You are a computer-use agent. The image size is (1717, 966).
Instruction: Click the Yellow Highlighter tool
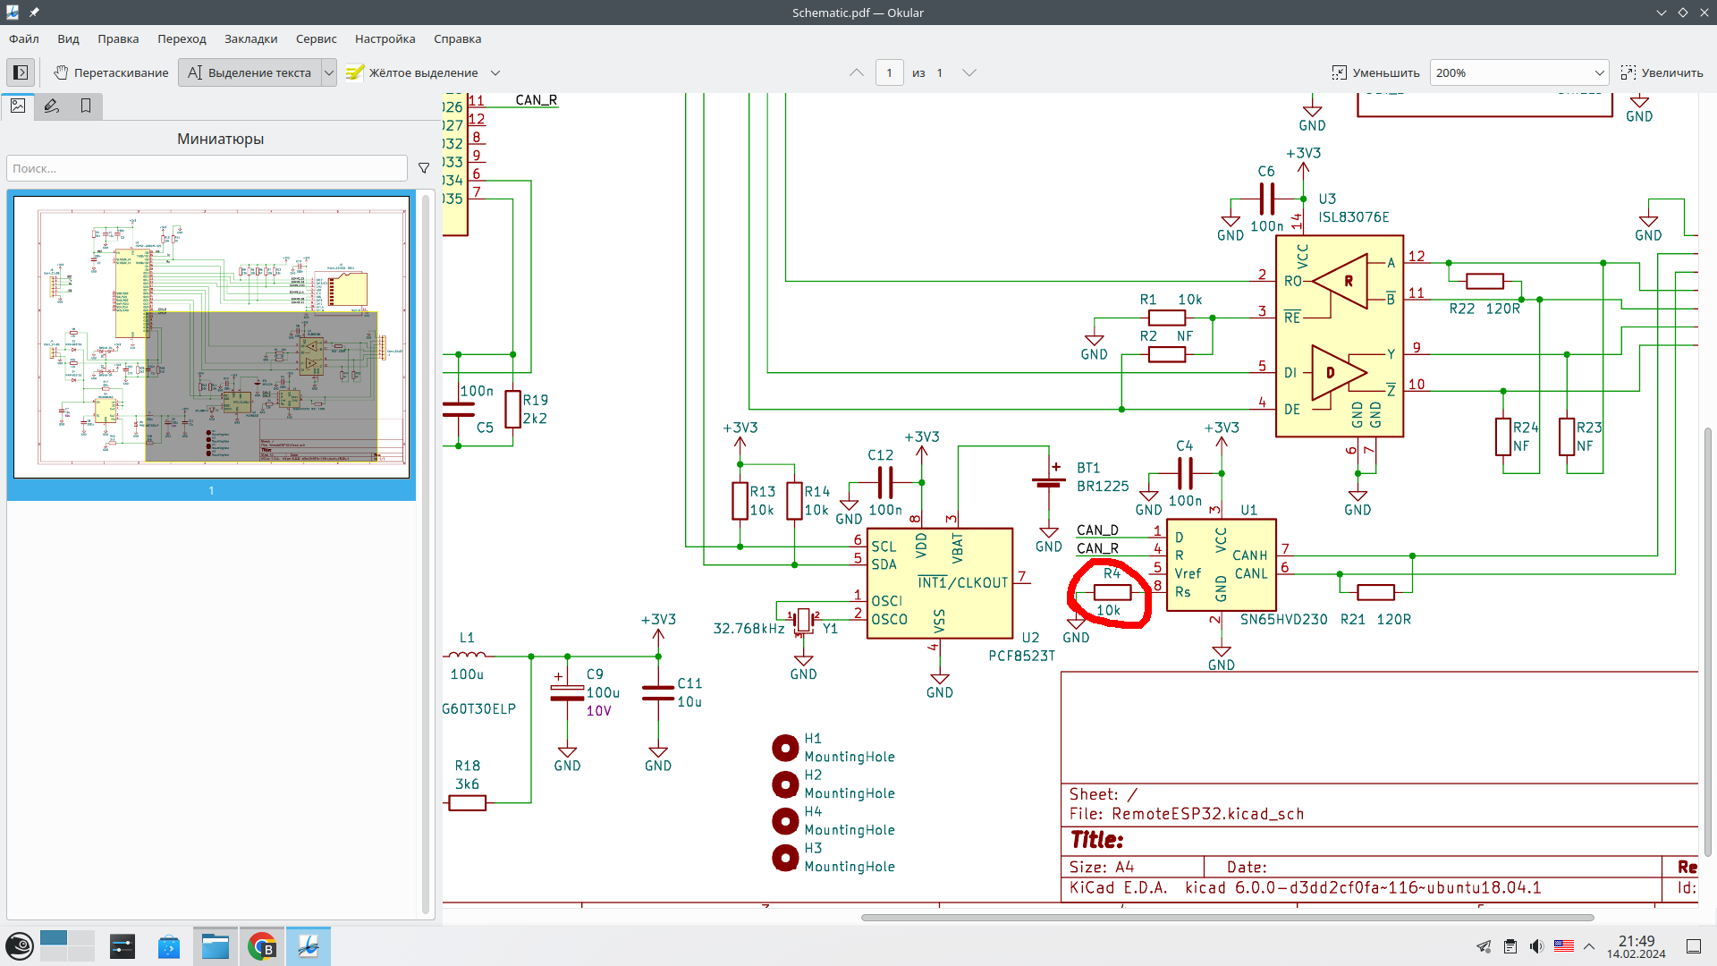(412, 72)
